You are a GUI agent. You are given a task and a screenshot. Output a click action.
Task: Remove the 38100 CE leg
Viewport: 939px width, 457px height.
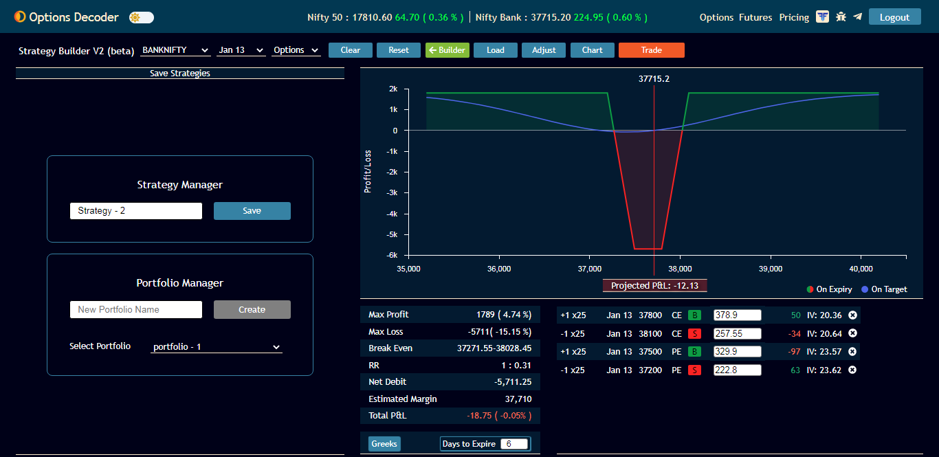coord(852,333)
